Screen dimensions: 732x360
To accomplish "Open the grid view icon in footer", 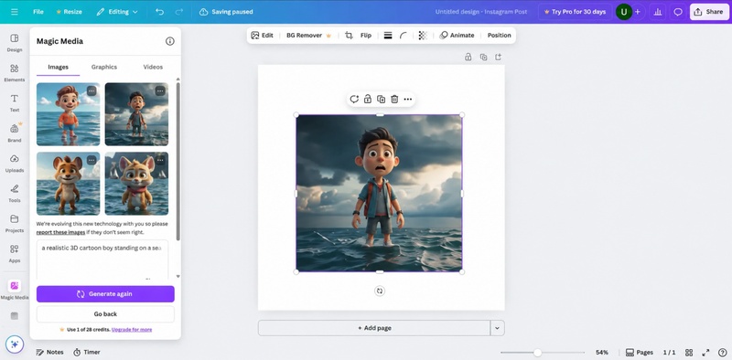I will (x=689, y=352).
